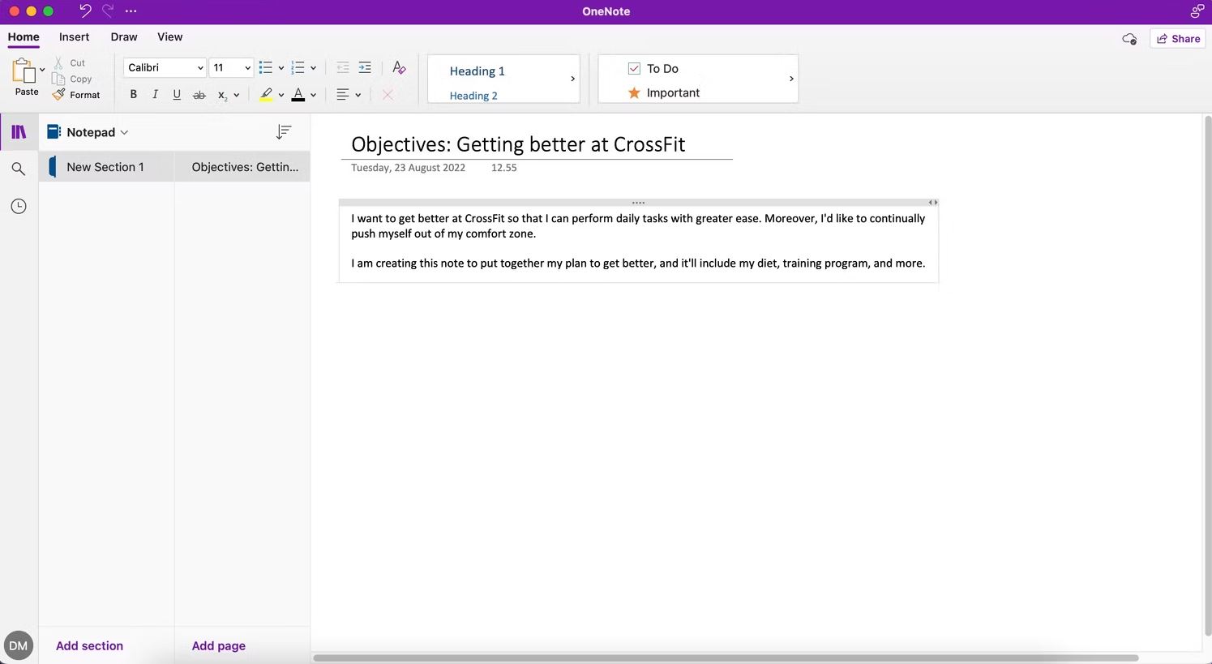Viewport: 1212px width, 664px height.
Task: Click the Undo arrow in title bar
Action: click(x=85, y=11)
